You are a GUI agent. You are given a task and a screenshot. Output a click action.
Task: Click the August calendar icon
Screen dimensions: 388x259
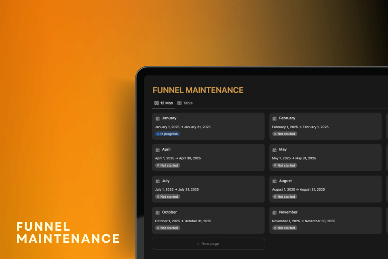274,181
